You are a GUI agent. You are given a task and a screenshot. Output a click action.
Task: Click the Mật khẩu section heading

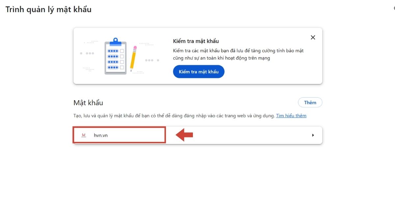pos(88,103)
